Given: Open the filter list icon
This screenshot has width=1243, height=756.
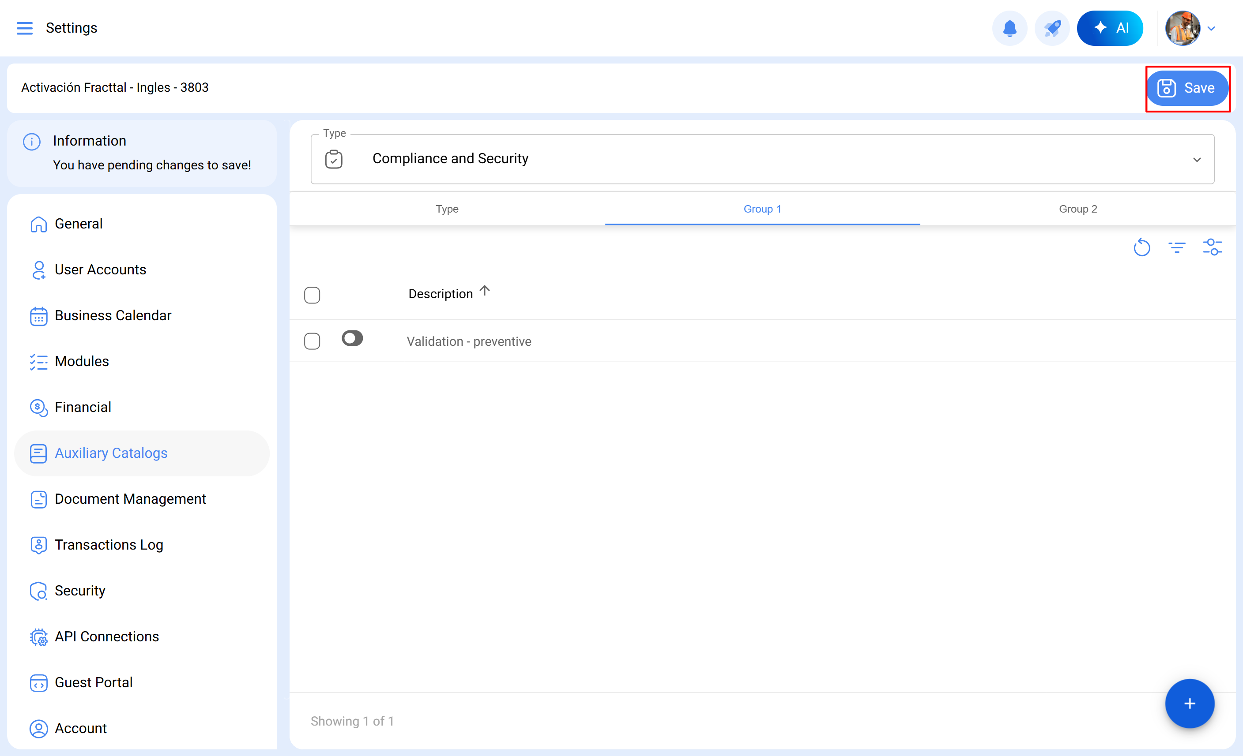Looking at the screenshot, I should [x=1176, y=247].
